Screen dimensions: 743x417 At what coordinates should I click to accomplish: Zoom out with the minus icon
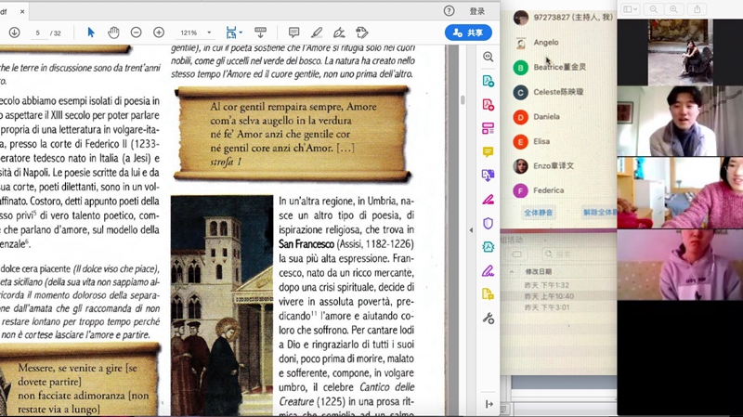coord(136,33)
